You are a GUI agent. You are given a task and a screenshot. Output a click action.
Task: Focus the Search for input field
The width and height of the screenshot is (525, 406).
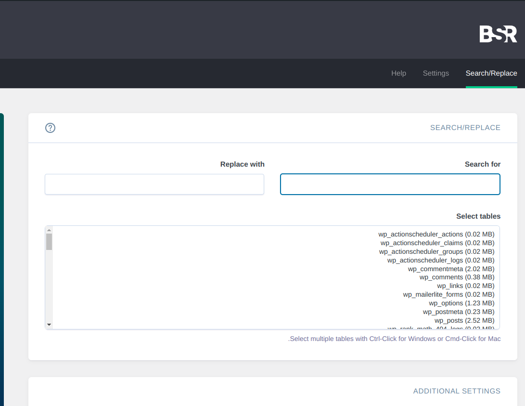pyautogui.click(x=390, y=184)
